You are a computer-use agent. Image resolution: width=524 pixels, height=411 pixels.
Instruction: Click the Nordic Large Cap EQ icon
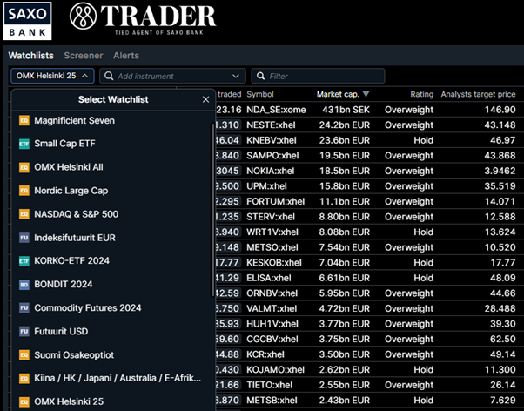tap(24, 191)
